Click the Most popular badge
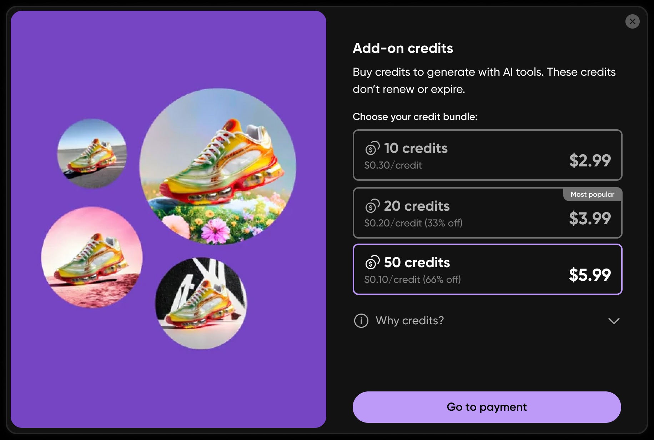Viewport: 654px width, 440px height. [x=593, y=194]
